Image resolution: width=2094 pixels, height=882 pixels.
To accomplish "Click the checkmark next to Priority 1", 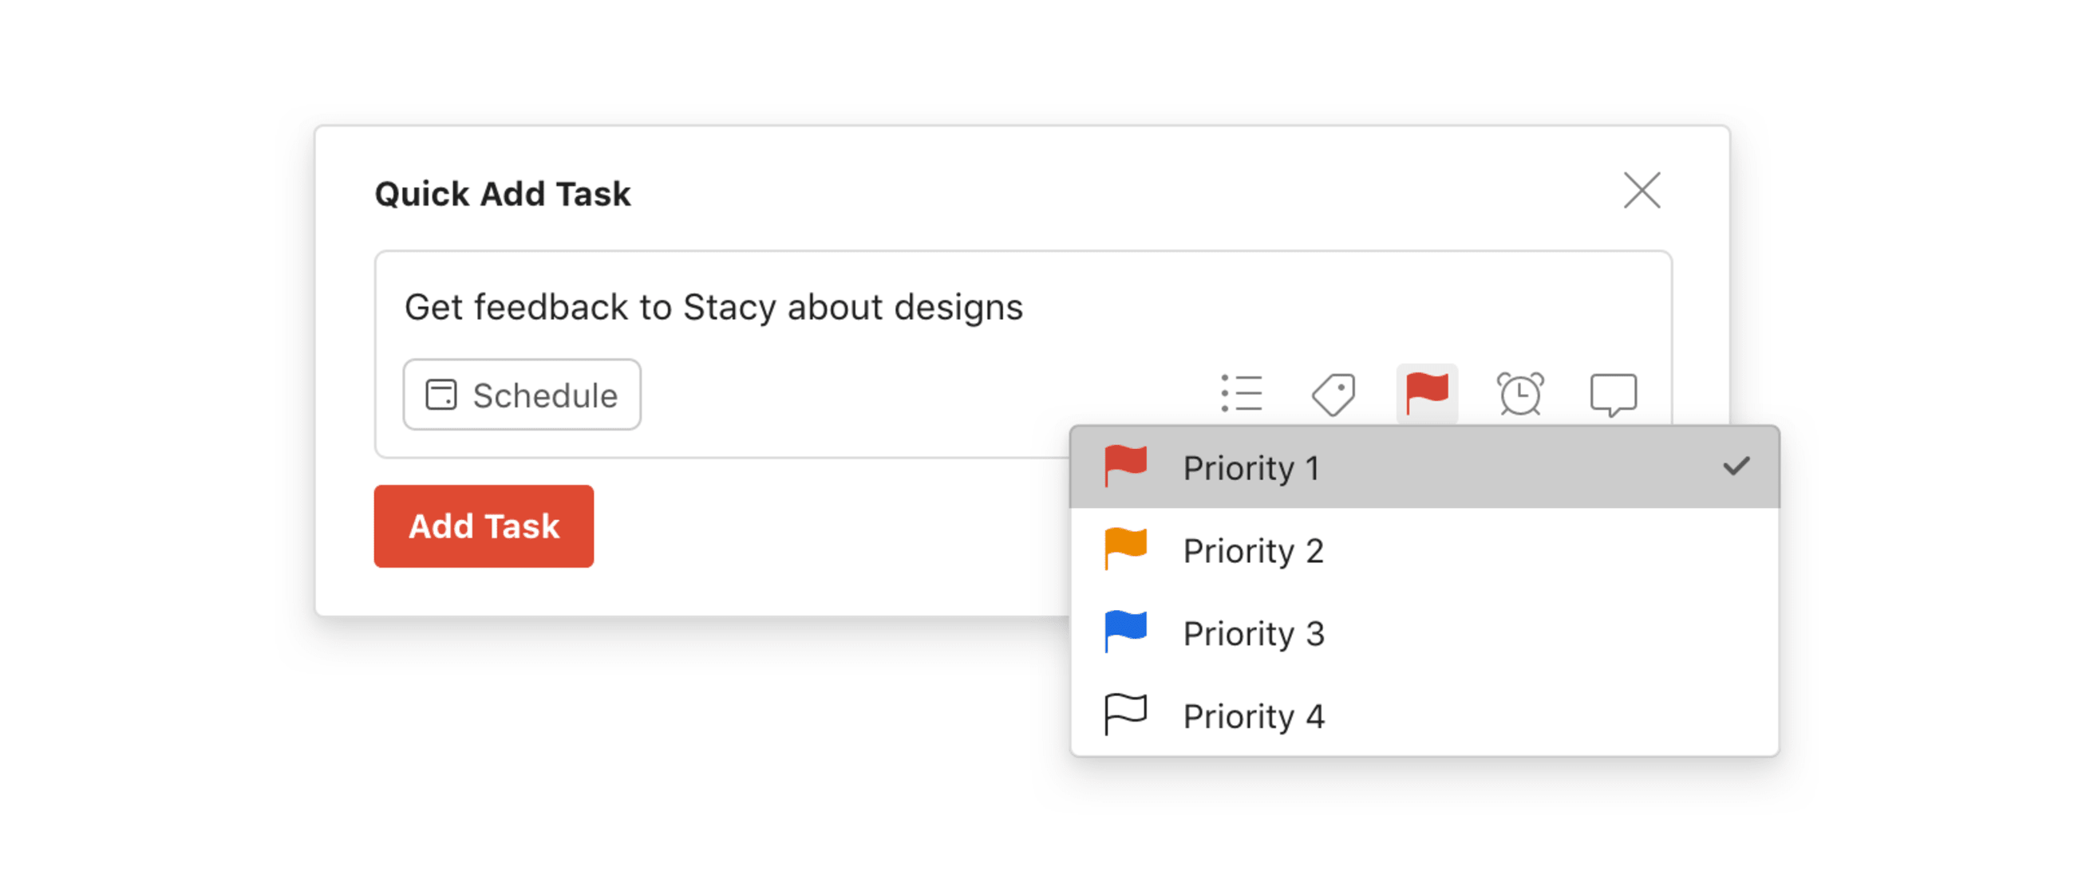I will 1736,467.
